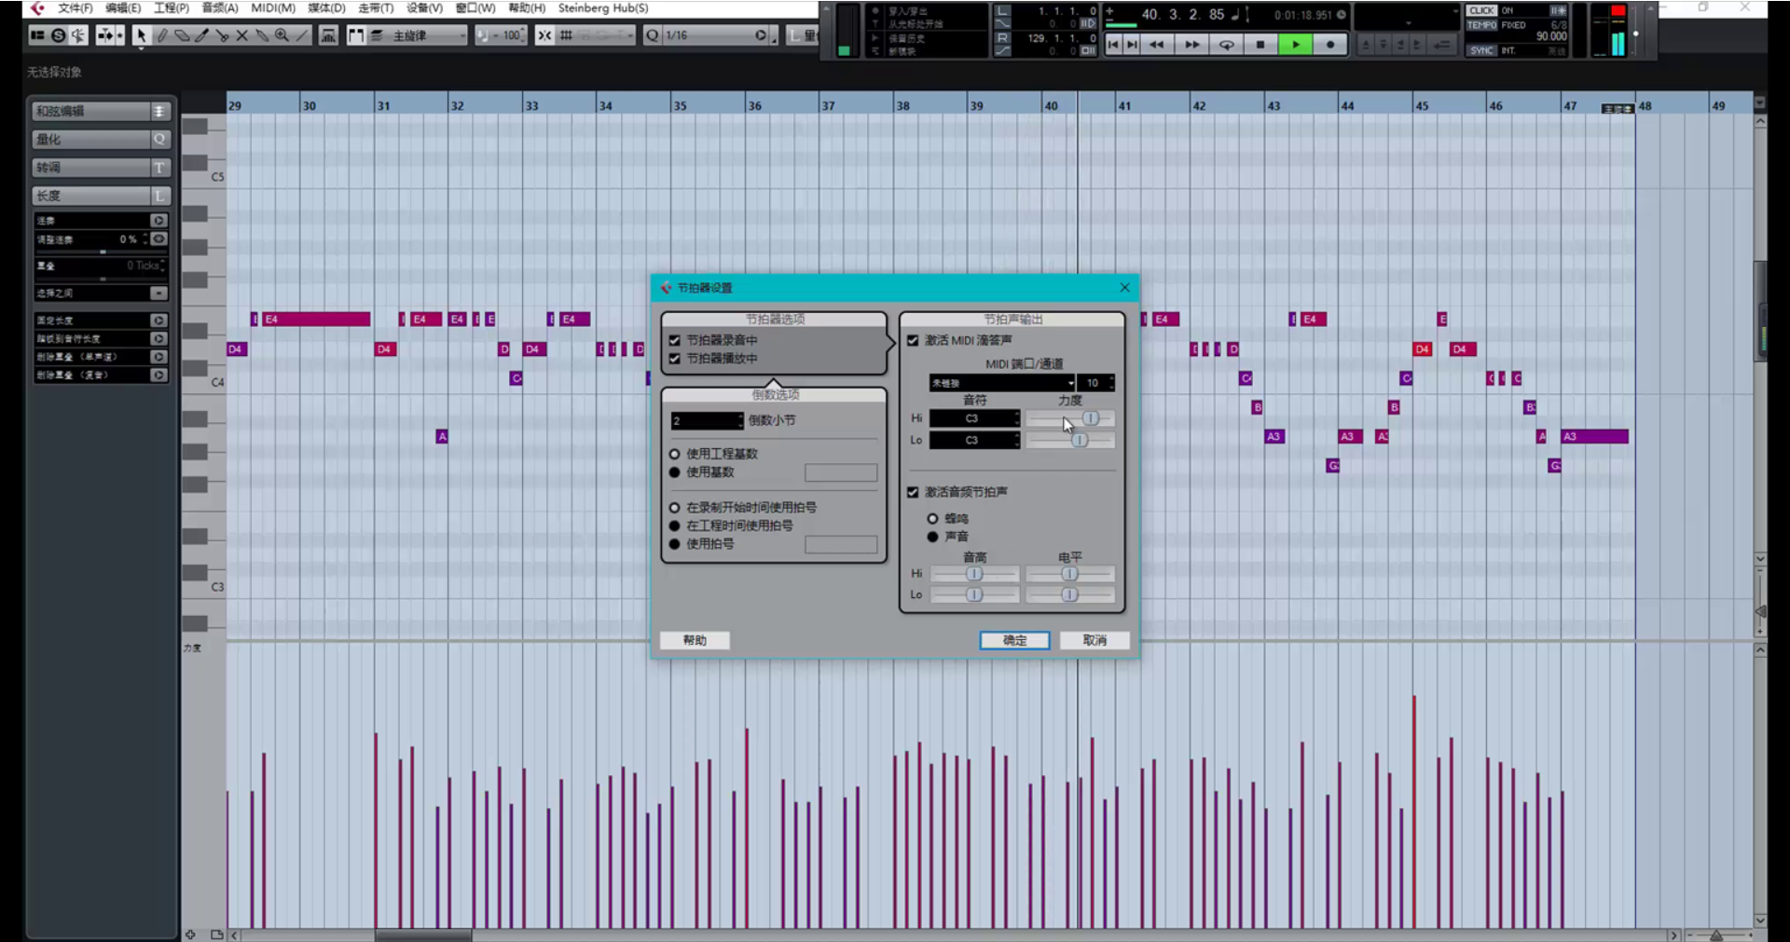This screenshot has width=1790, height=942.
Task: Click the Hi velocity slider handle
Action: point(1091,418)
